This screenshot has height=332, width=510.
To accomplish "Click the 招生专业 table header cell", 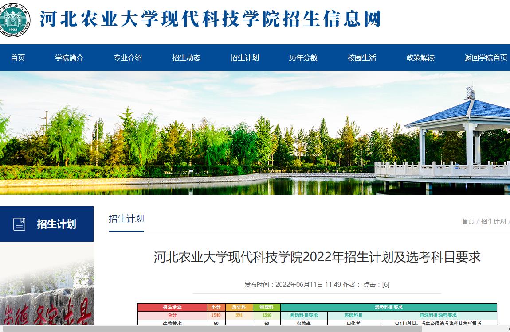I will coord(173,307).
